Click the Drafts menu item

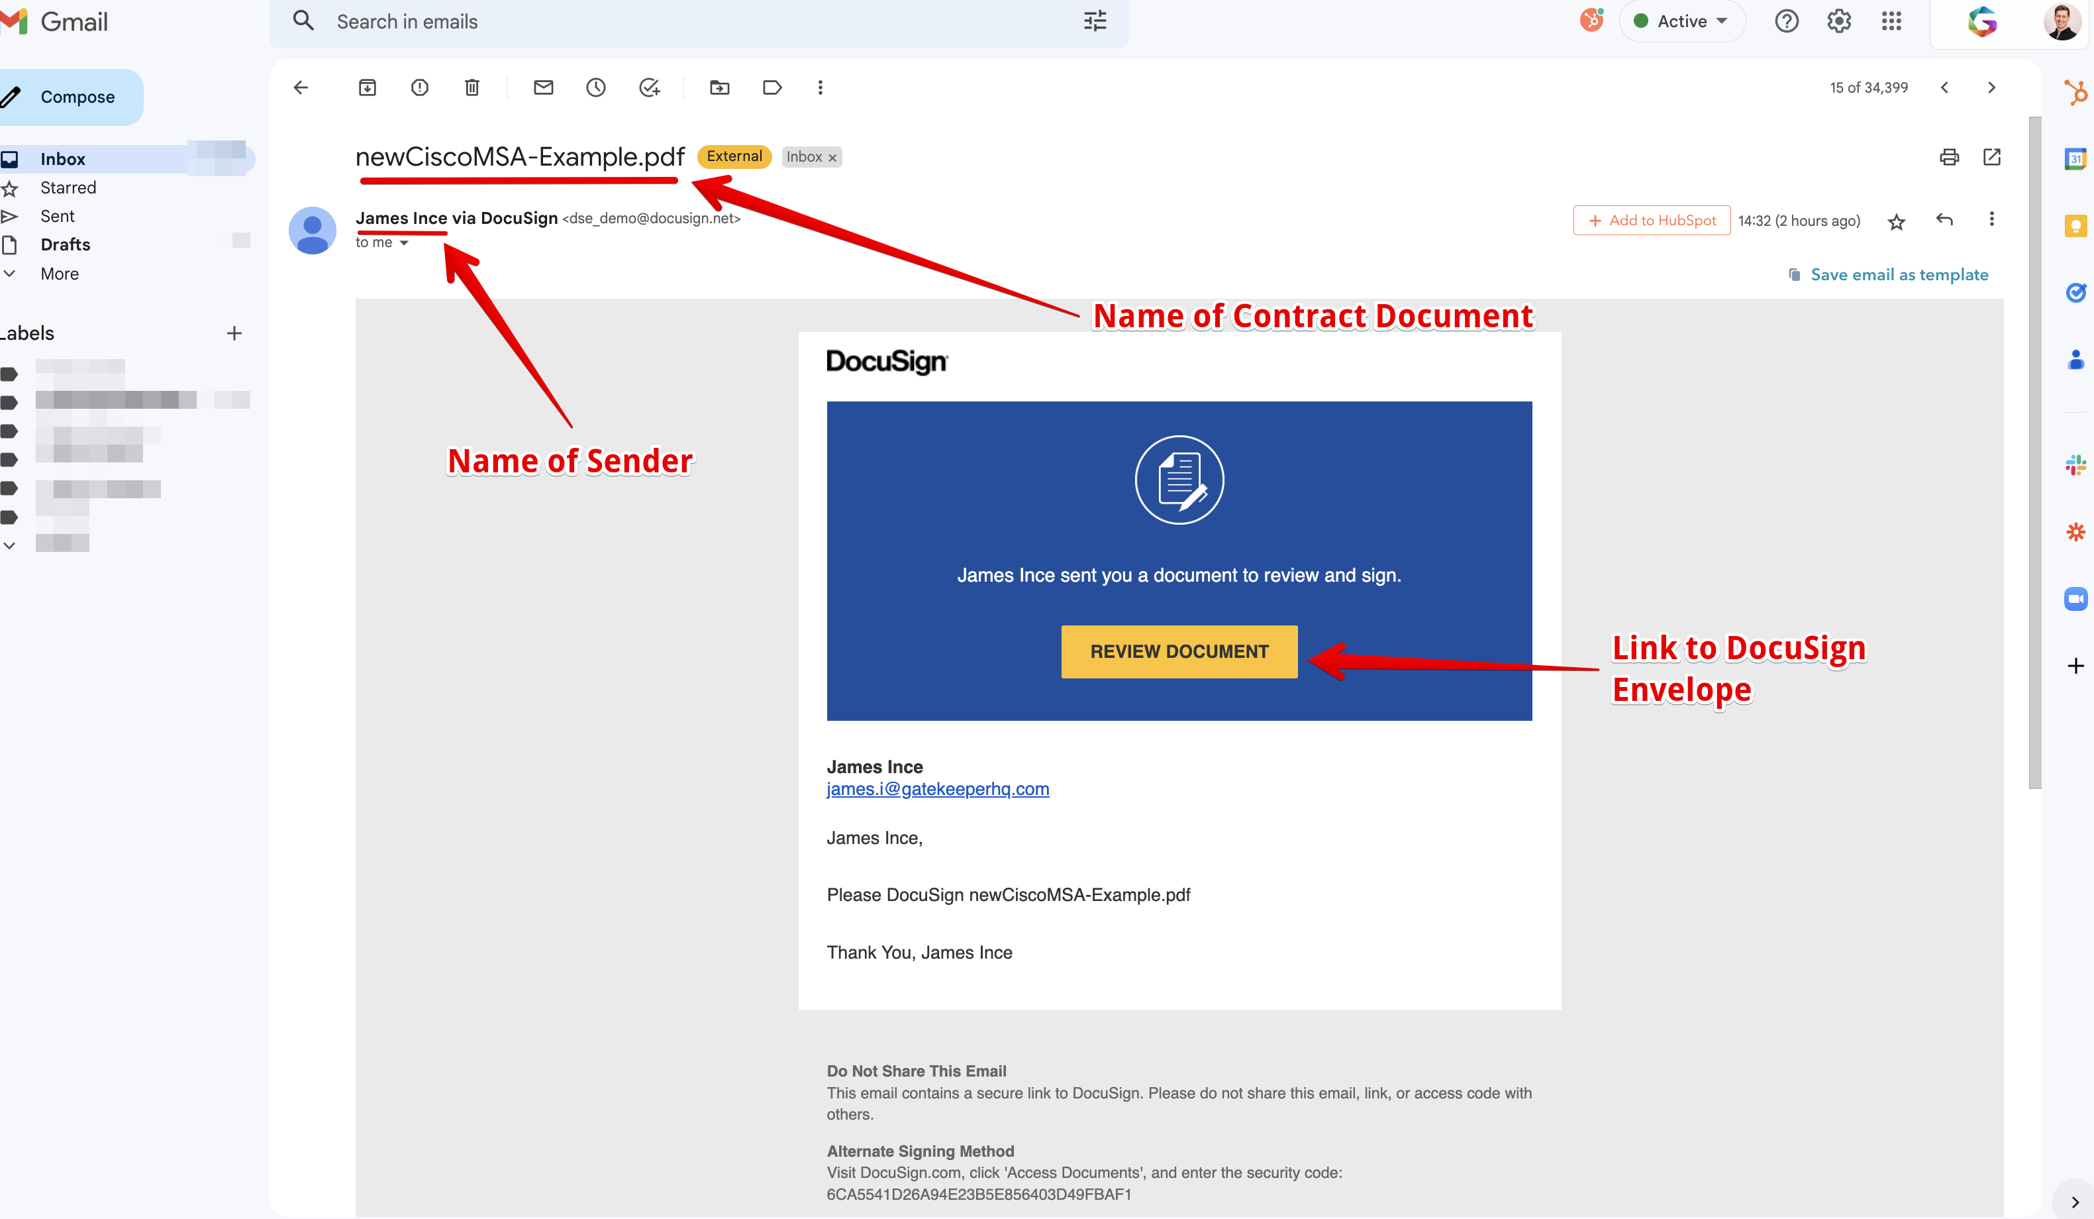tap(64, 244)
